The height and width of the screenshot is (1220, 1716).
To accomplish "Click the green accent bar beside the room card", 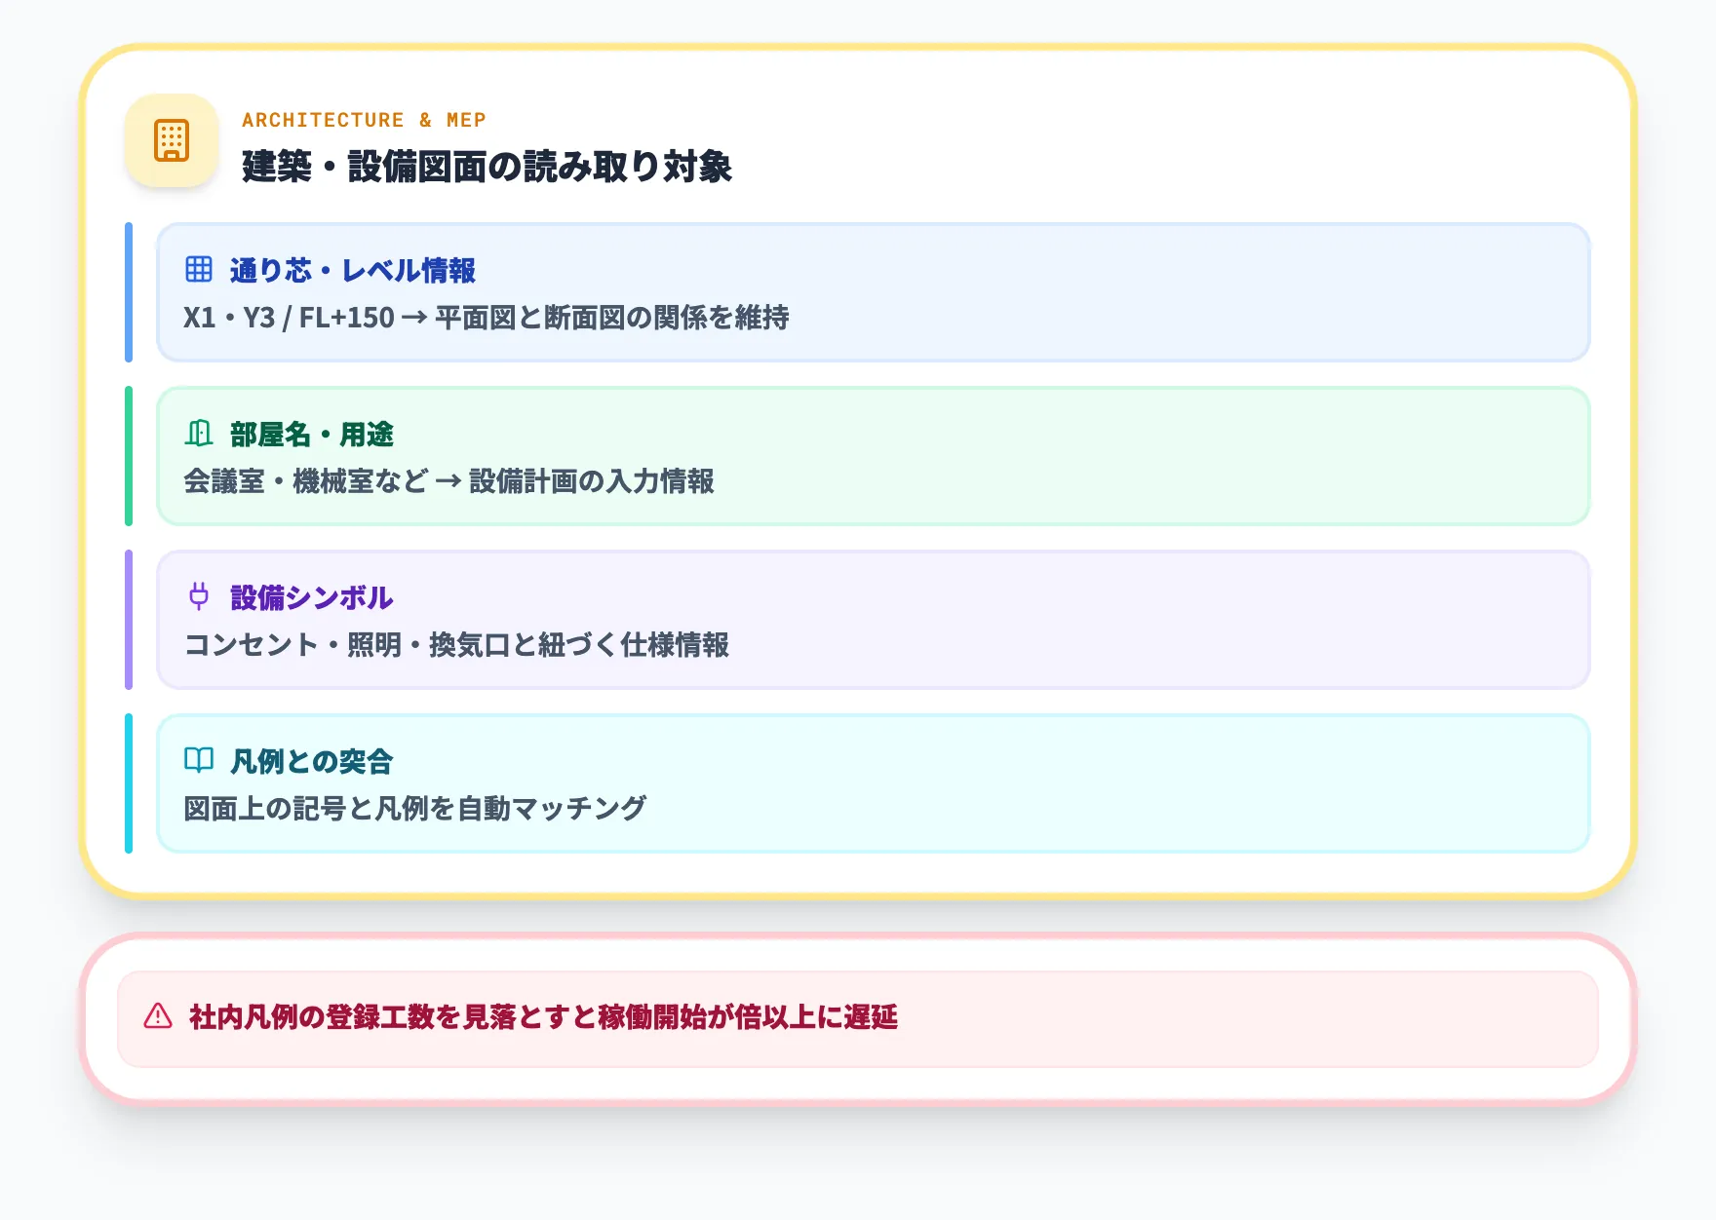I will 128,455.
